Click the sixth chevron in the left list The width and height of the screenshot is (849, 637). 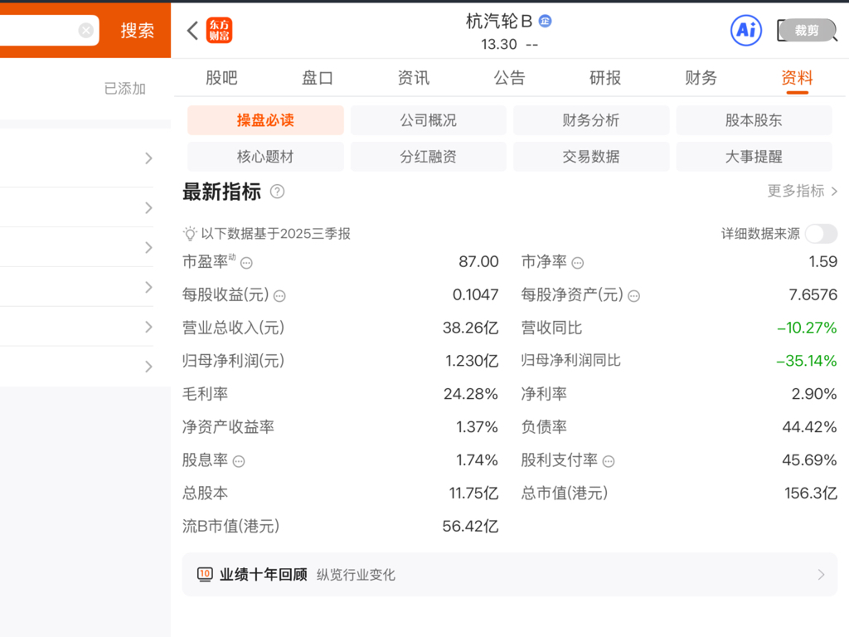tap(149, 367)
